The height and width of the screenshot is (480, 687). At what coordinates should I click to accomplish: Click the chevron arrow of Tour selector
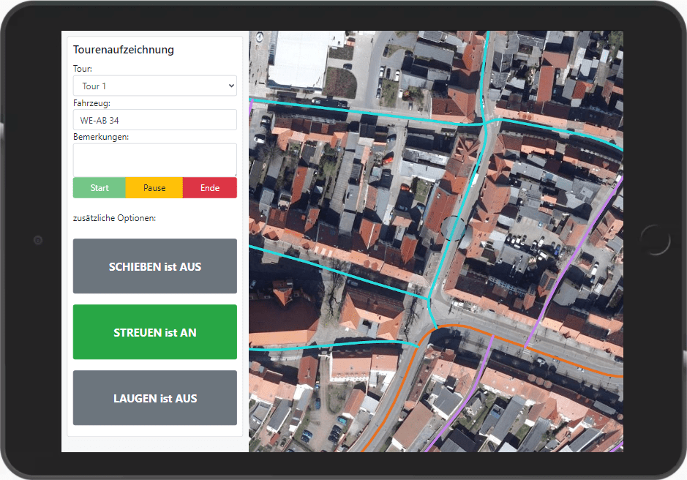tap(231, 86)
